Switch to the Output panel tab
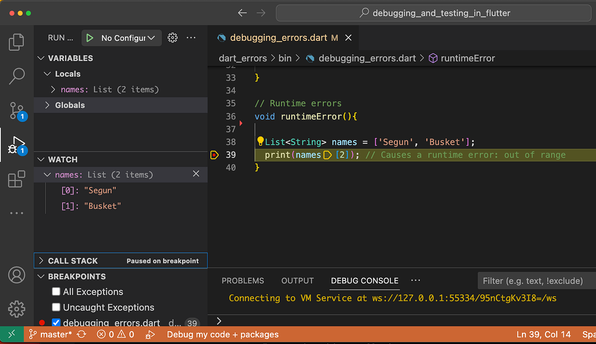This screenshot has width=596, height=344. pos(297,281)
